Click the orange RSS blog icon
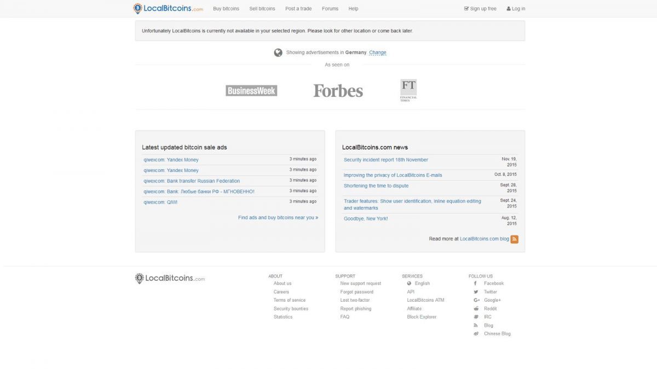 click(x=514, y=239)
